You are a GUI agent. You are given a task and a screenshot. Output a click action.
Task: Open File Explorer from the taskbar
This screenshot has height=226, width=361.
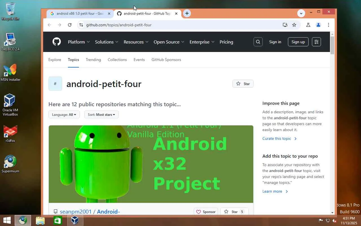[x=40, y=220]
